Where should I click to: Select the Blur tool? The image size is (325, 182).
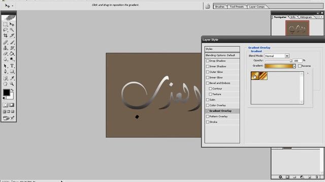(x=6, y=60)
